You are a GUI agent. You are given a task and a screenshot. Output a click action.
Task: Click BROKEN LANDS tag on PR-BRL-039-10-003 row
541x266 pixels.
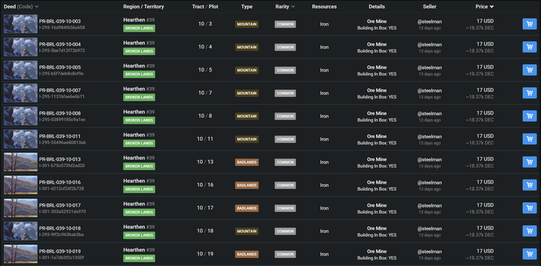coord(139,28)
